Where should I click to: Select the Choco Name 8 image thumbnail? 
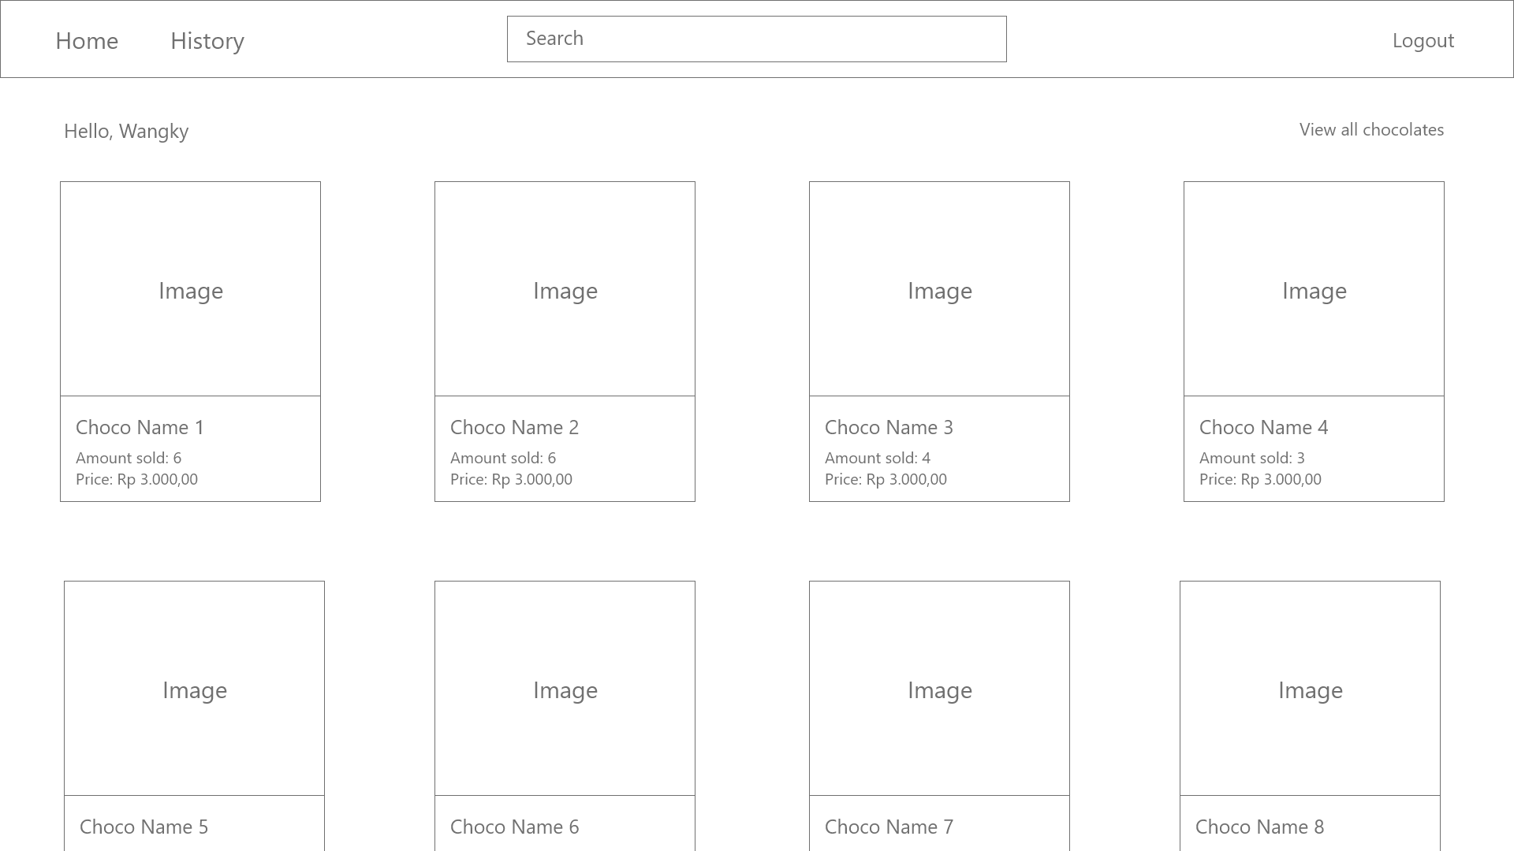pyautogui.click(x=1310, y=689)
